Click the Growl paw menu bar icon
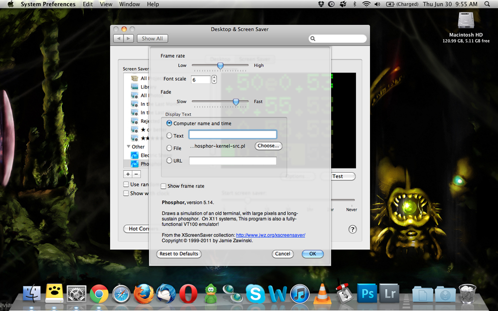The width and height of the screenshot is (498, 311). pyautogui.click(x=343, y=4)
